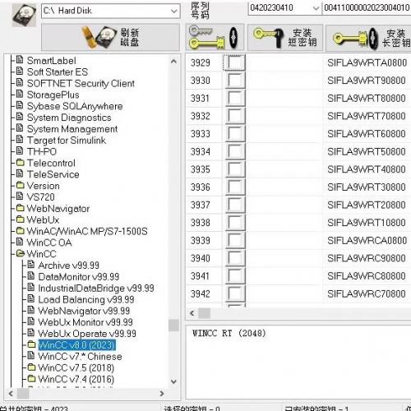Select license name SIFLA9WRCA0800
411x411 pixels.
(367, 240)
